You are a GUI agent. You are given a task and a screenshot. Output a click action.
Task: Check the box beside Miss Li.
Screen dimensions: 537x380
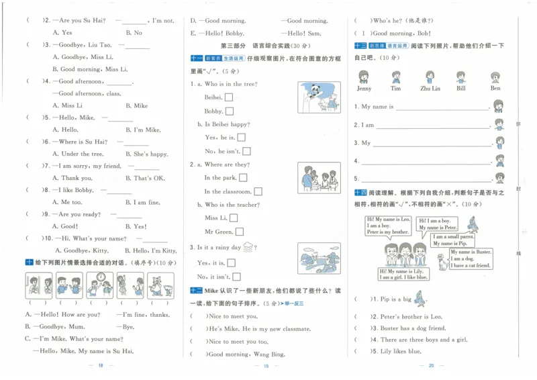[233, 218]
